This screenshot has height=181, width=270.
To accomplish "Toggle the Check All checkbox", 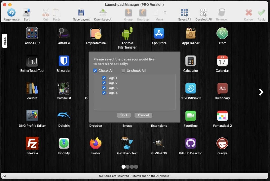I will (x=95, y=71).
